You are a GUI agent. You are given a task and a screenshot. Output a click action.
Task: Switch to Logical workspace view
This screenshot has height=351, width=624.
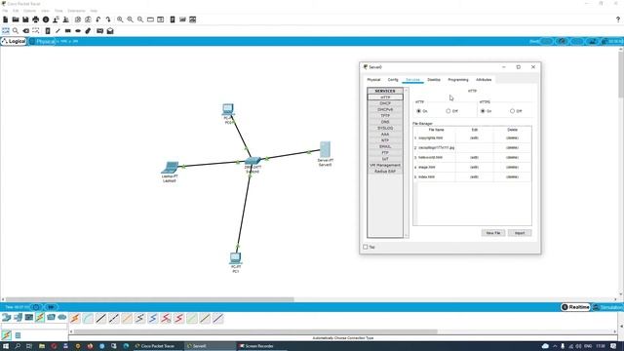tap(14, 41)
